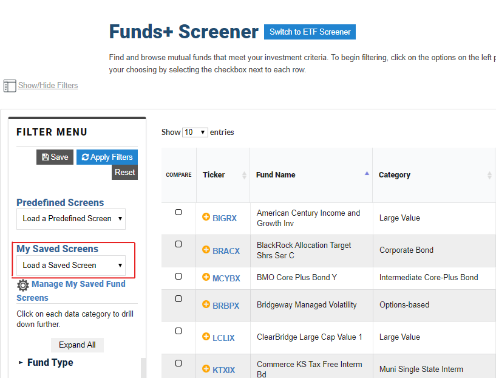The width and height of the screenshot is (496, 378).
Task: Open the LCLIX ticker link
Action: point(223,338)
